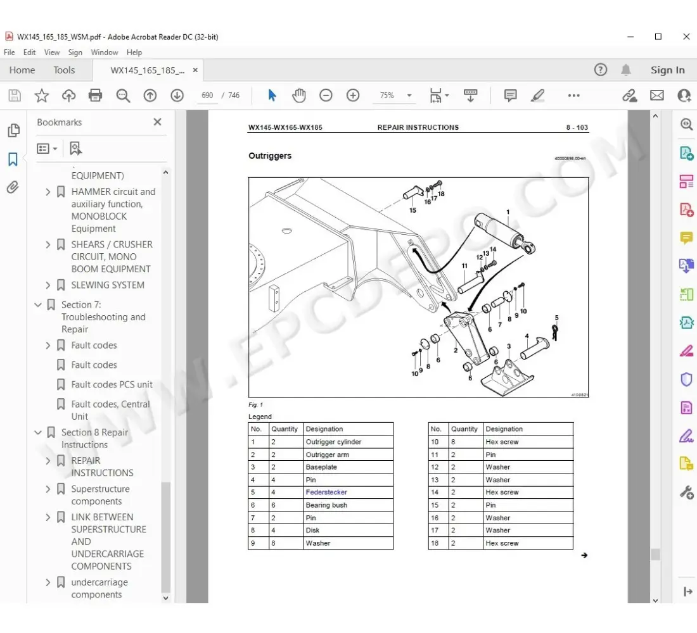Open the Sign menu
The width and height of the screenshot is (697, 633).
point(75,53)
